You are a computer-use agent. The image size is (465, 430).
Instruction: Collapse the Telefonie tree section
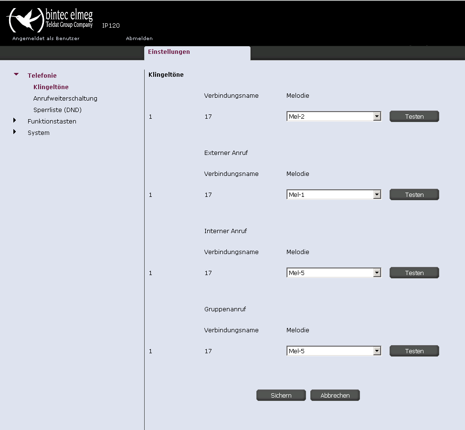click(x=16, y=74)
